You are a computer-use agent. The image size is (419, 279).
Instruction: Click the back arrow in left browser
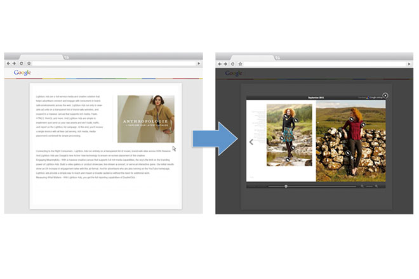8,63
